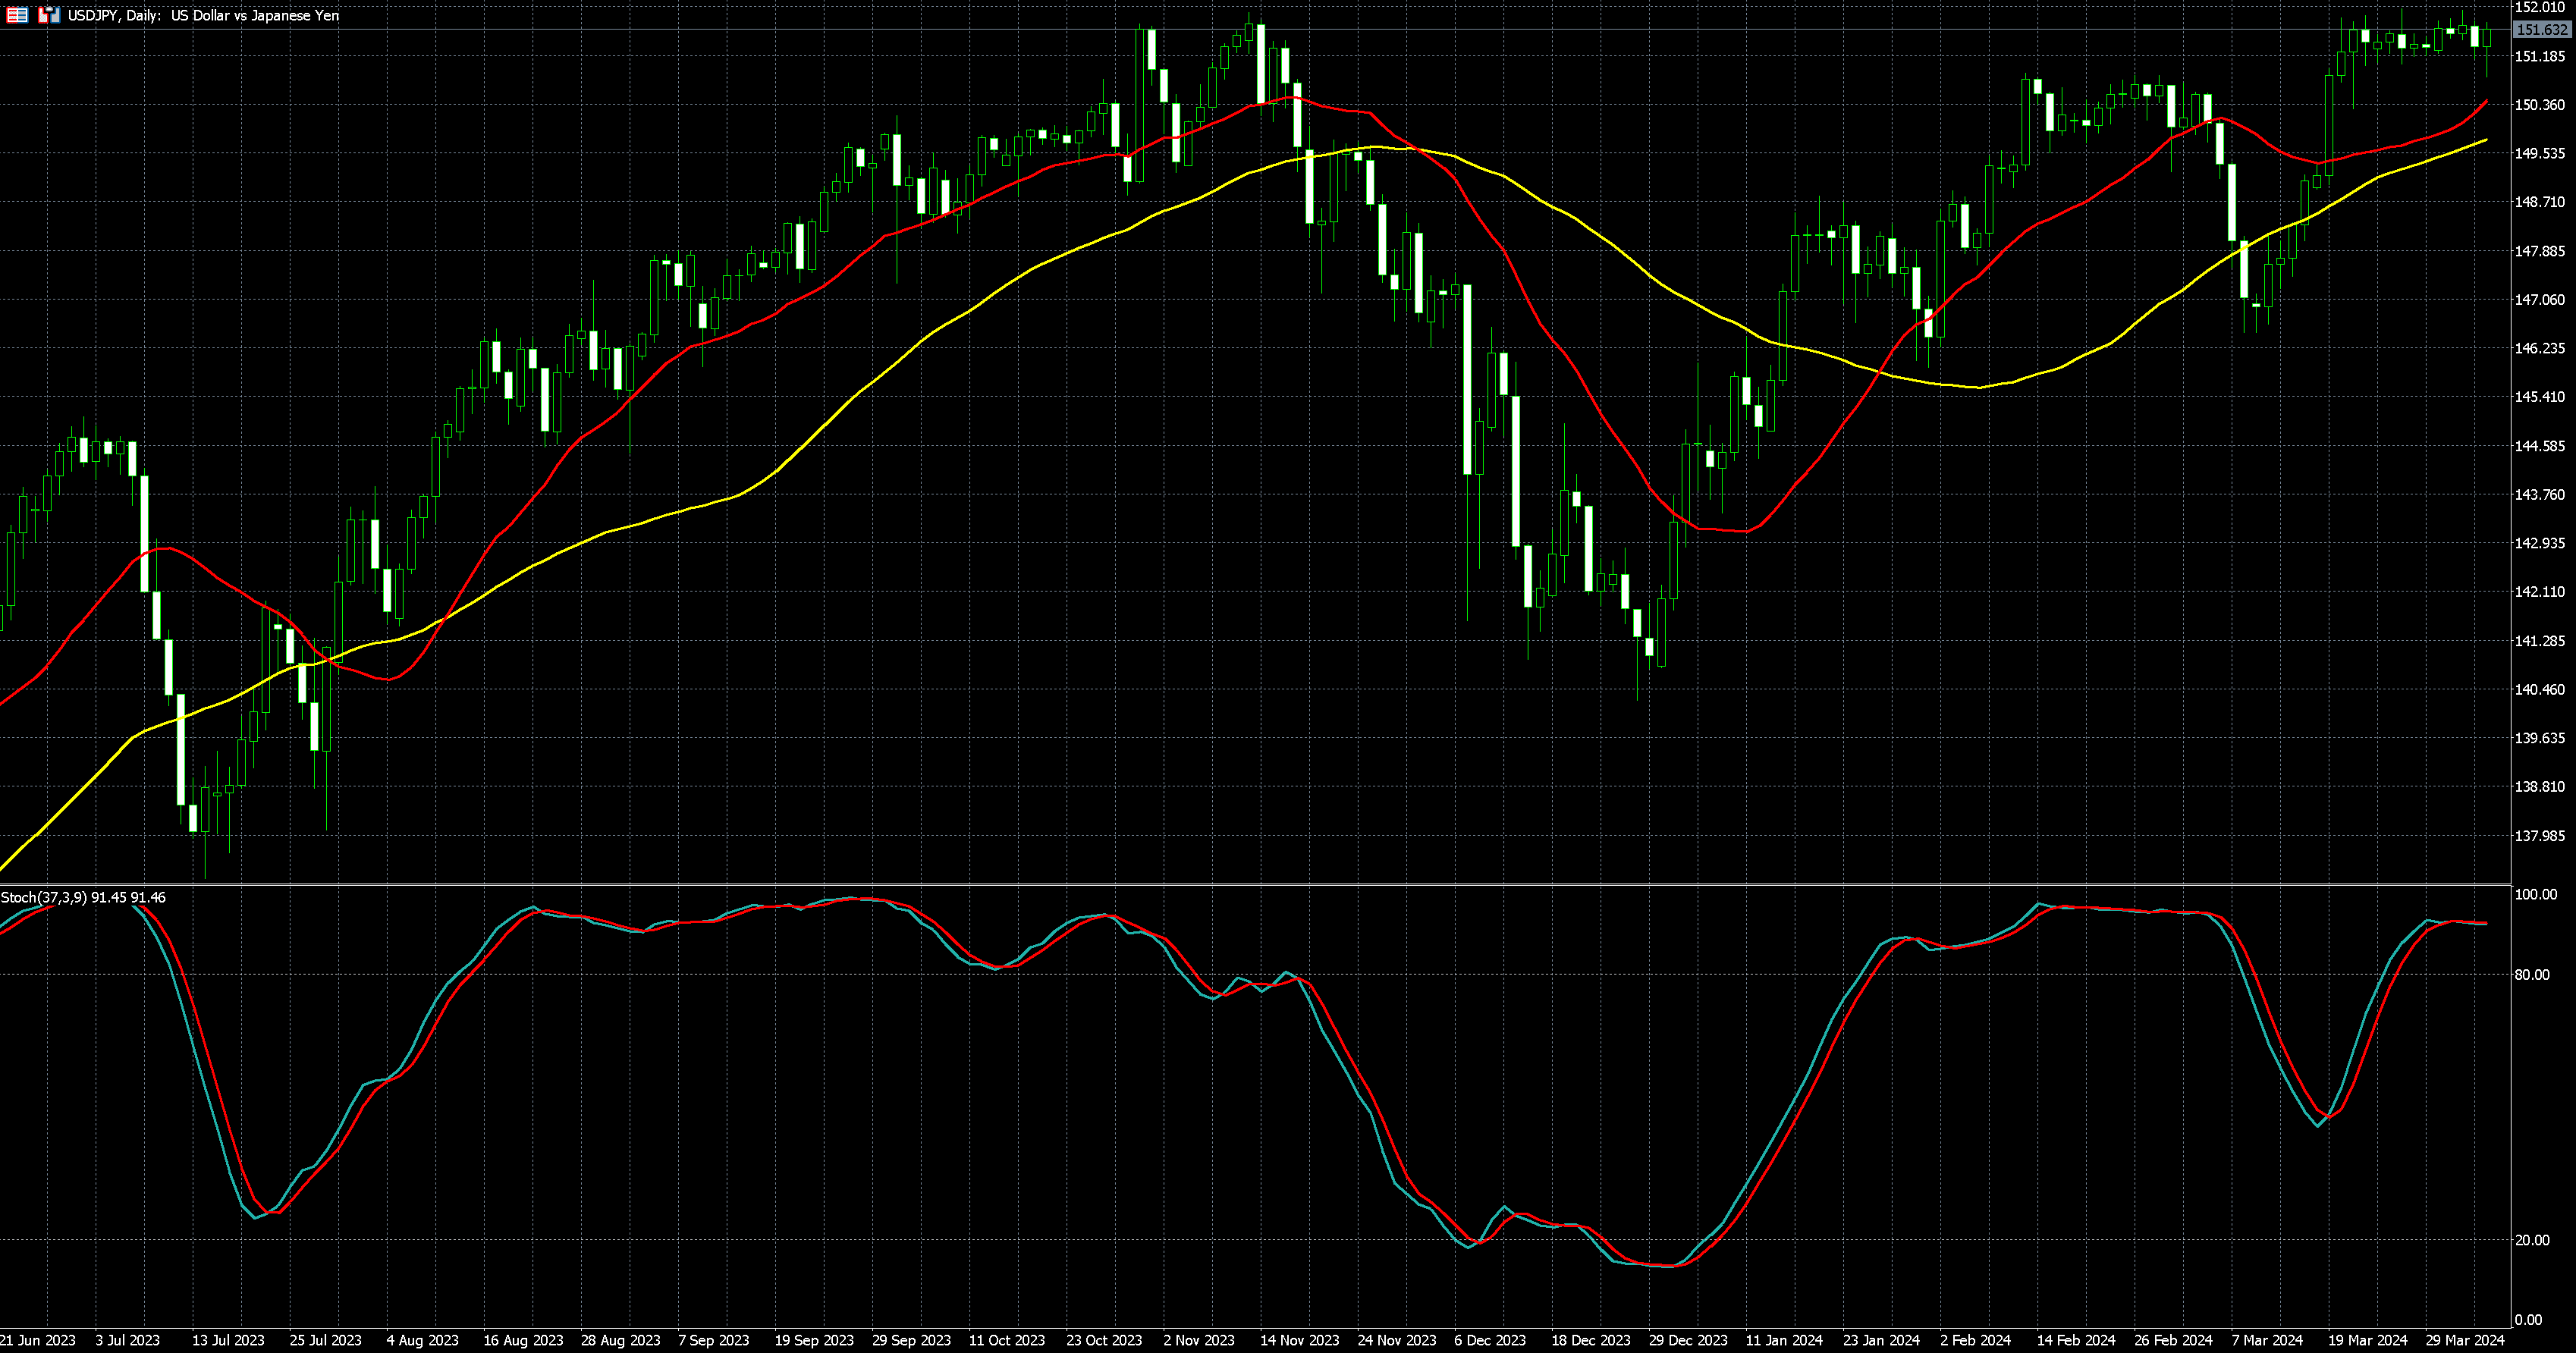Viewport: 2576px width, 1353px height.
Task: Click the right end of the yellow moving average
Action: 2486,140
